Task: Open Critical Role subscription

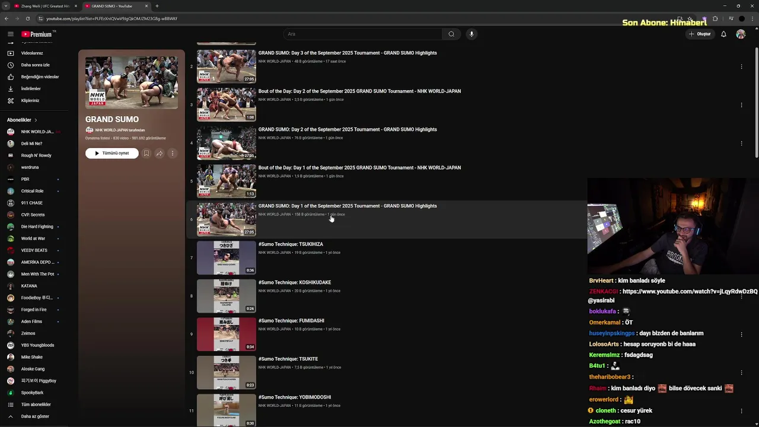Action: point(32,191)
